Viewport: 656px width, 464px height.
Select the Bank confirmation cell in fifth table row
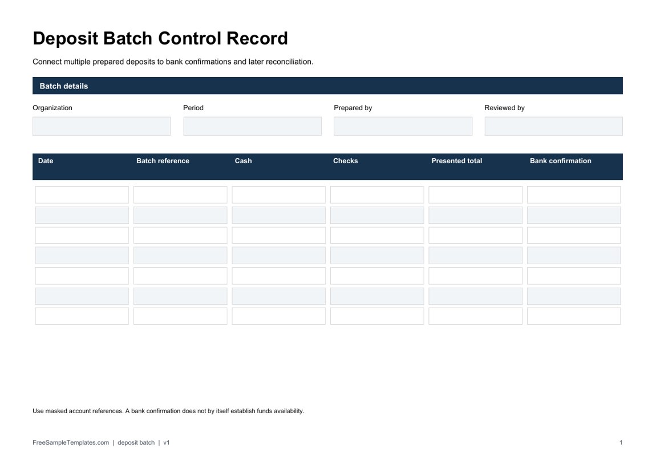tap(574, 276)
